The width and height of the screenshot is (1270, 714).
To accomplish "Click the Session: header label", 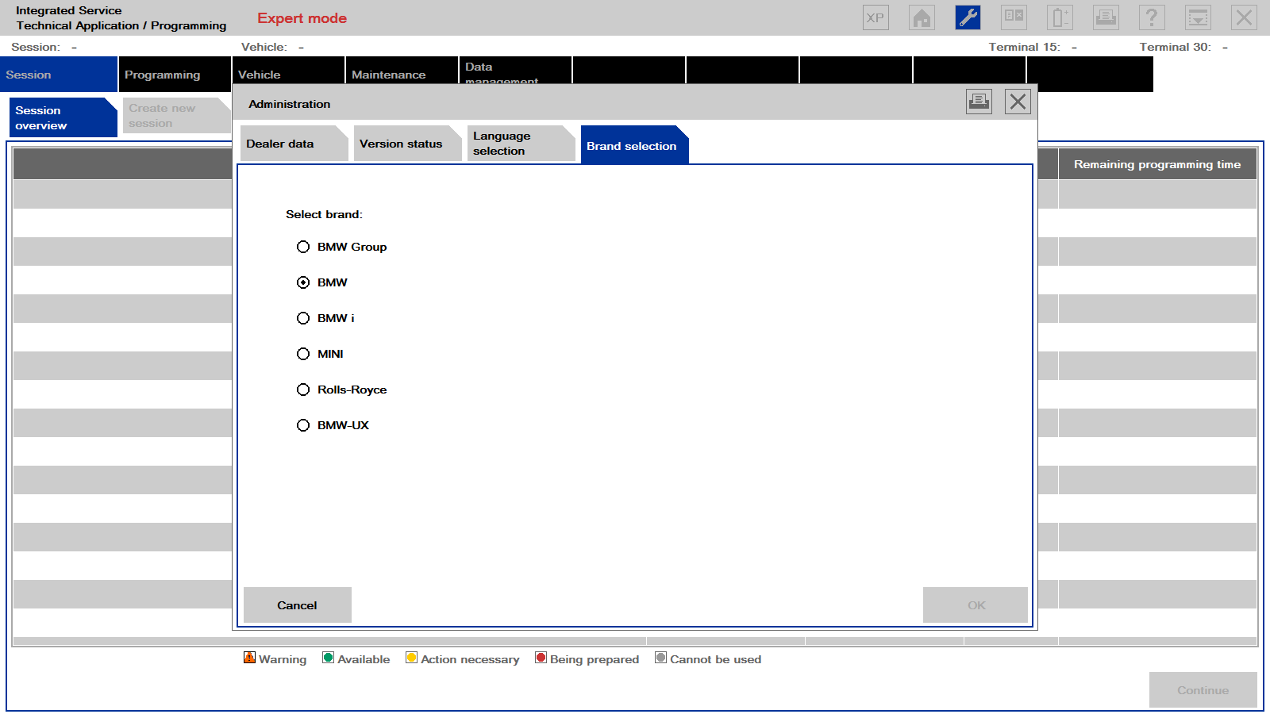I will pos(36,47).
